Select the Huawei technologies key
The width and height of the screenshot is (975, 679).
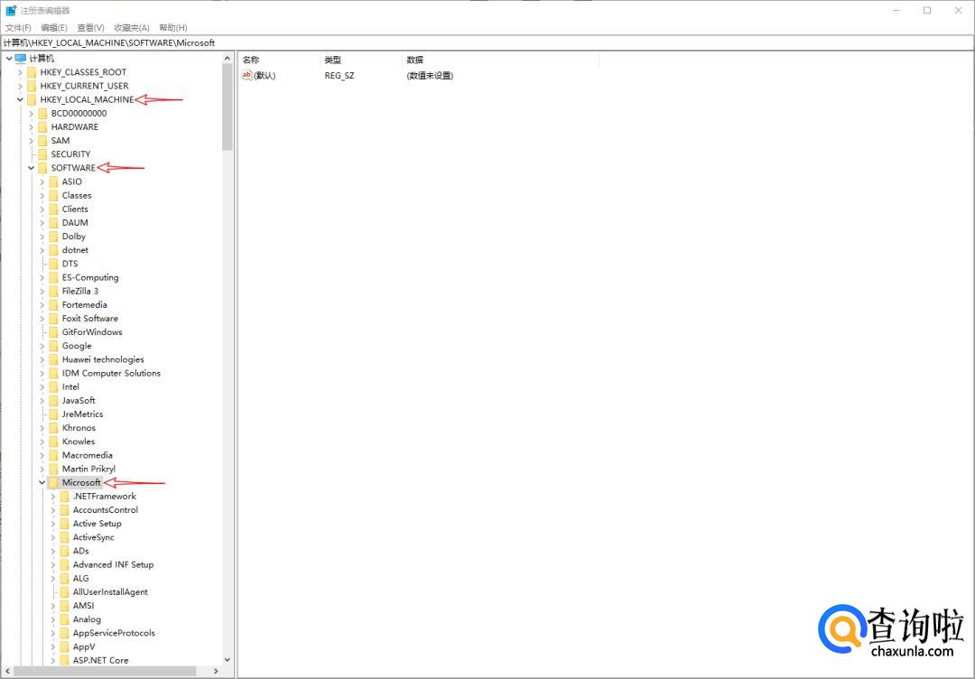(103, 359)
